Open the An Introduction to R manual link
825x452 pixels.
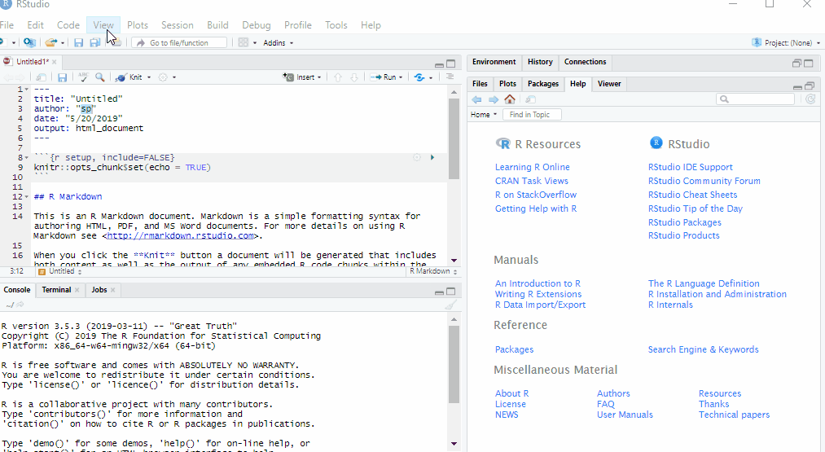pyautogui.click(x=538, y=283)
